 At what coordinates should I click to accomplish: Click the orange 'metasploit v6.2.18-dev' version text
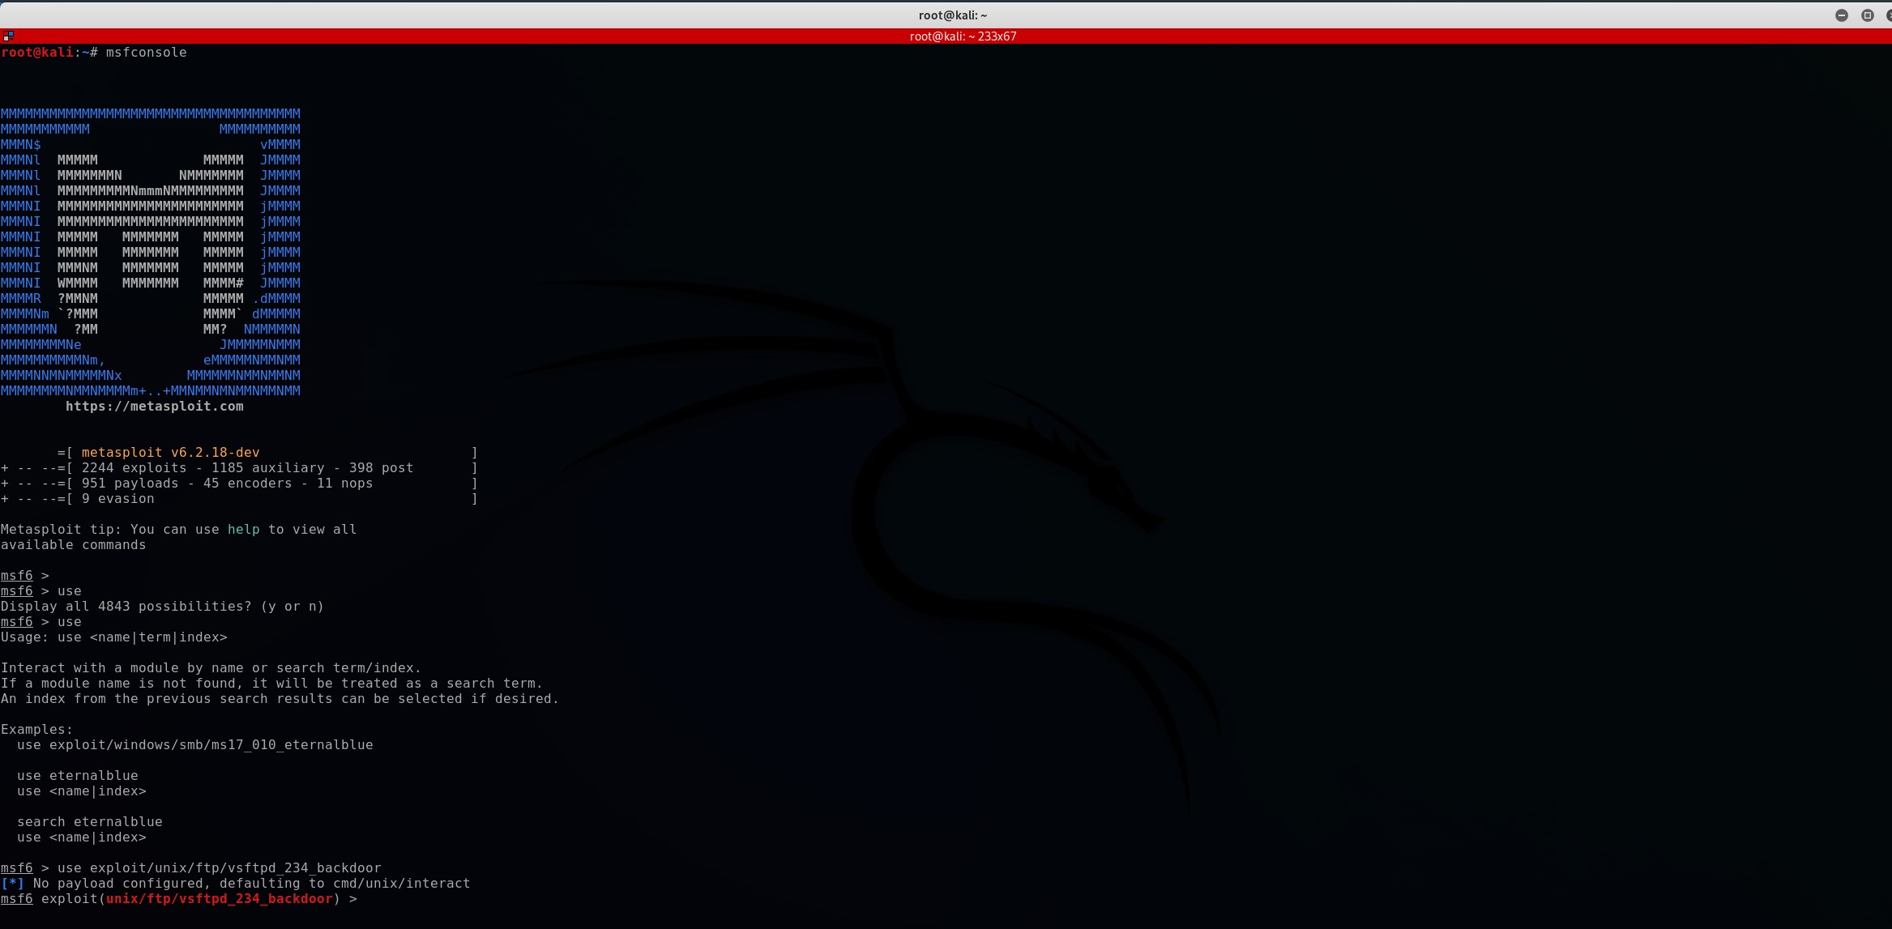pyautogui.click(x=170, y=453)
